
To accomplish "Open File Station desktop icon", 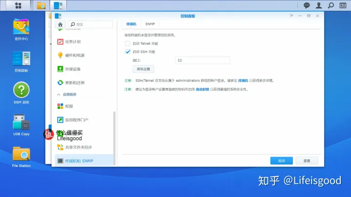I will click(21, 157).
